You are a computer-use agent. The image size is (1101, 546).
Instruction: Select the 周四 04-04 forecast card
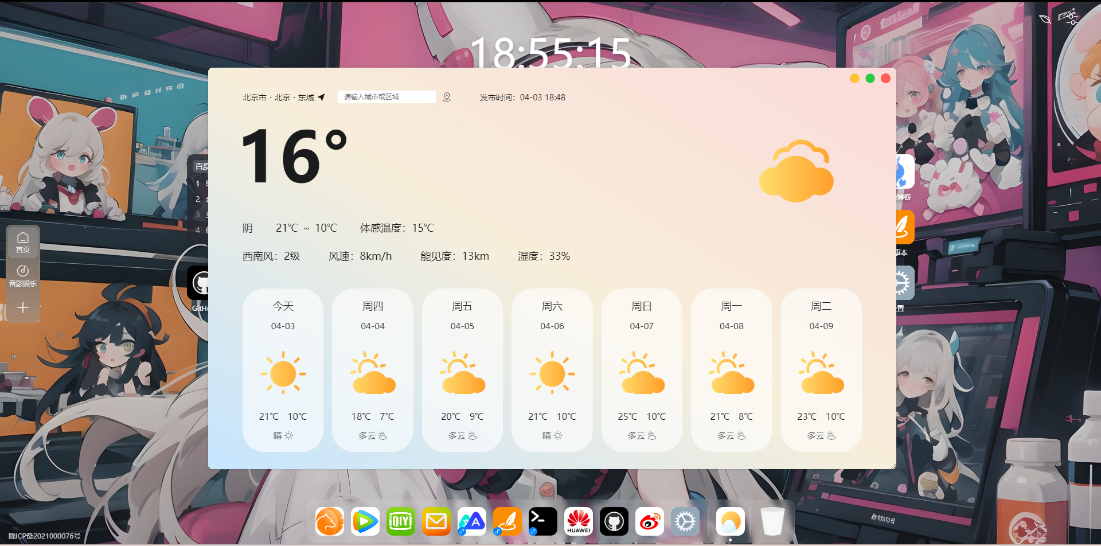tap(373, 370)
